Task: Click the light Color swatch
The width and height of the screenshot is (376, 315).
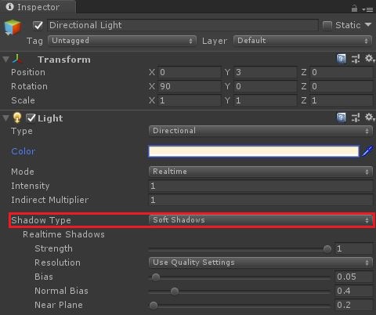Action: (x=254, y=151)
